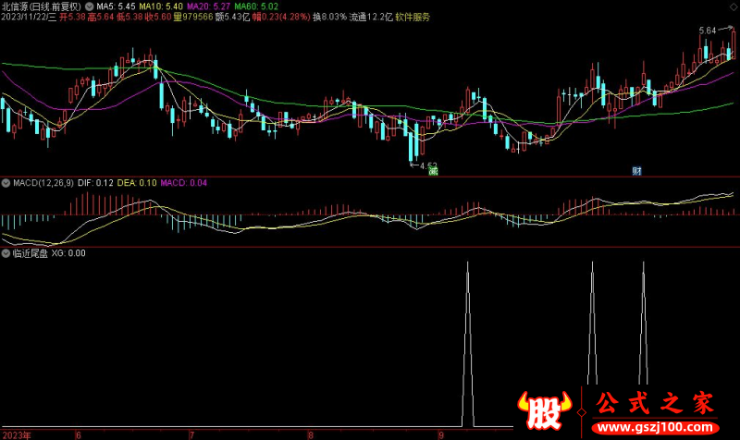740x440 pixels.
Task: Click the 5.64 high price annotation on chart
Action: [x=708, y=31]
